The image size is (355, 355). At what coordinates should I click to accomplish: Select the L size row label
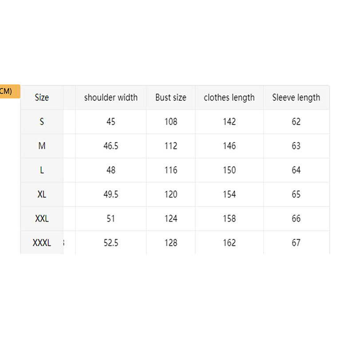click(42, 170)
